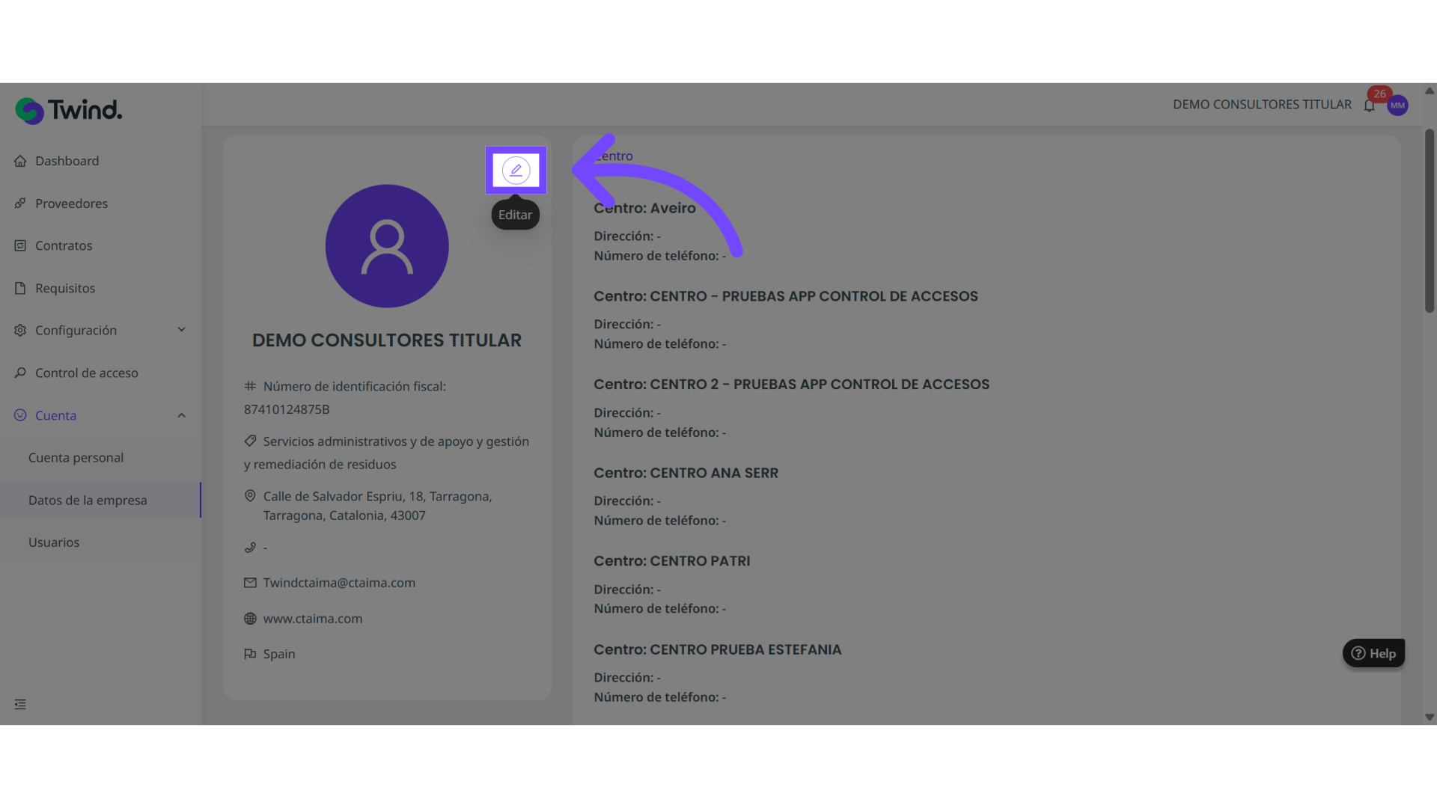Open www.ctaima.com website link
This screenshot has width=1437, height=808.
[x=313, y=619]
